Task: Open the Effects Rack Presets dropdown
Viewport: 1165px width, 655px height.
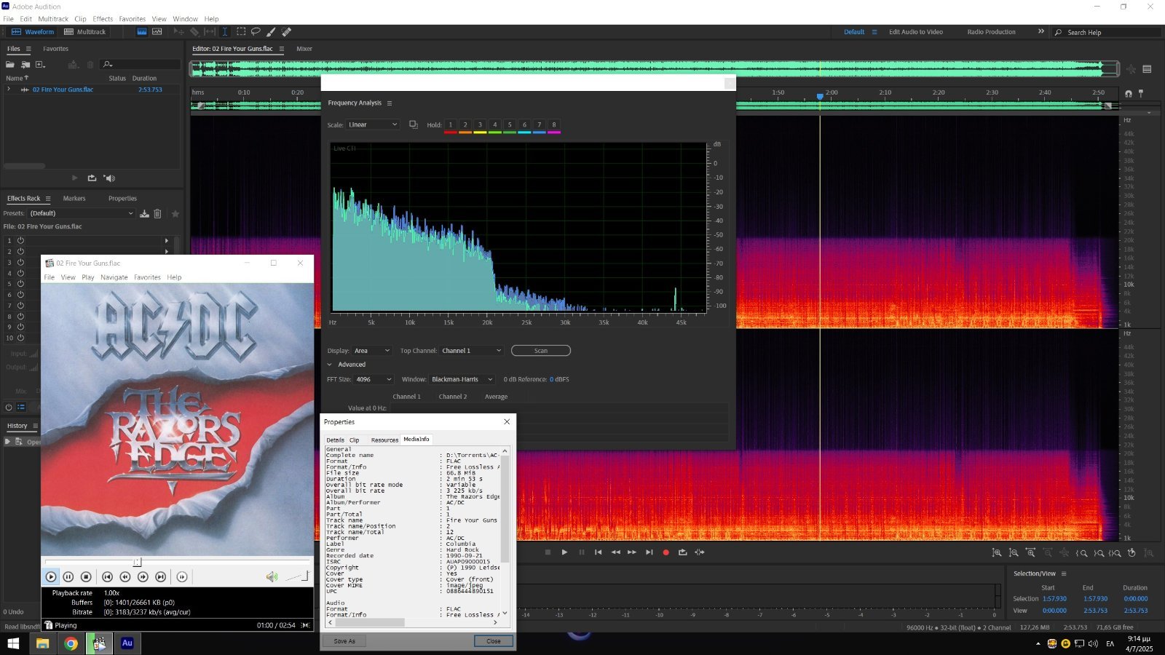Action: point(82,213)
